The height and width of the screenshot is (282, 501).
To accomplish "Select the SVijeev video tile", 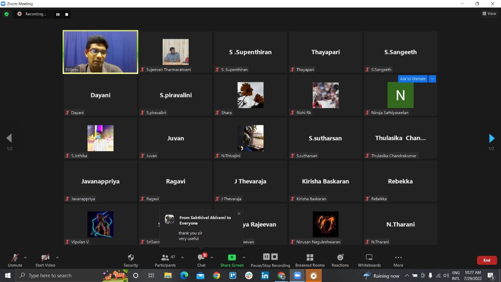I will pos(101,52).
